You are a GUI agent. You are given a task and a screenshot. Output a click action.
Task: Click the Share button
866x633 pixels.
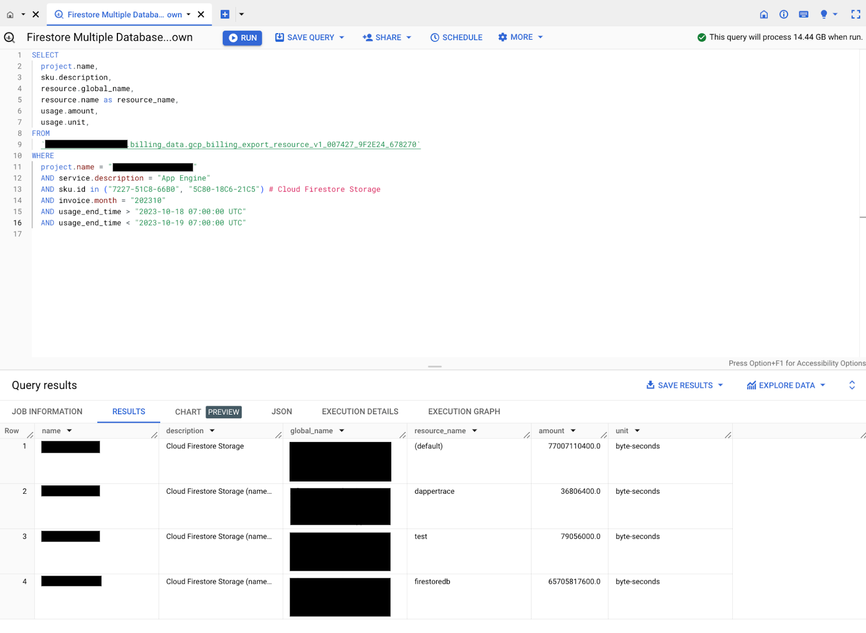(x=382, y=37)
